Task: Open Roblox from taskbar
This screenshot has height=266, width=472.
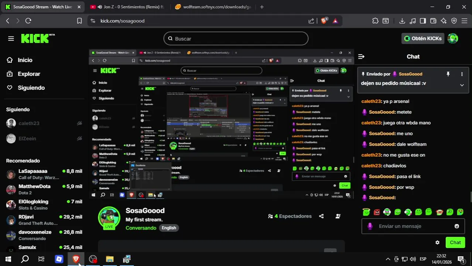Action: point(59,259)
